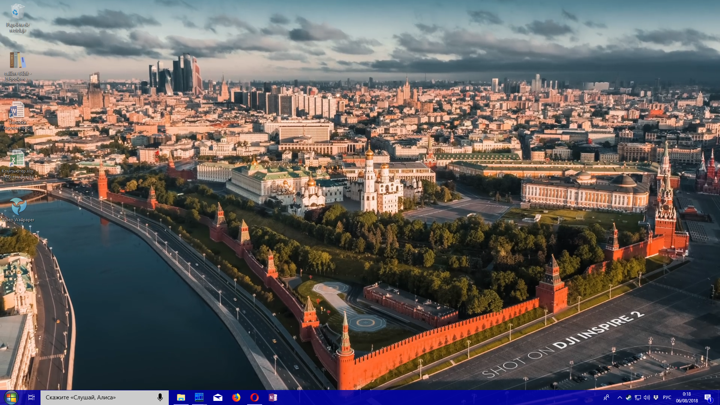Screen dimensions: 720x405
Task: Open OneNote from the taskbar
Action: pyautogui.click(x=273, y=397)
